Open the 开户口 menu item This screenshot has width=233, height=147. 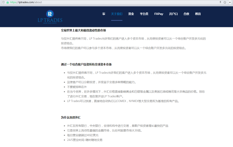pyautogui.click(x=173, y=14)
